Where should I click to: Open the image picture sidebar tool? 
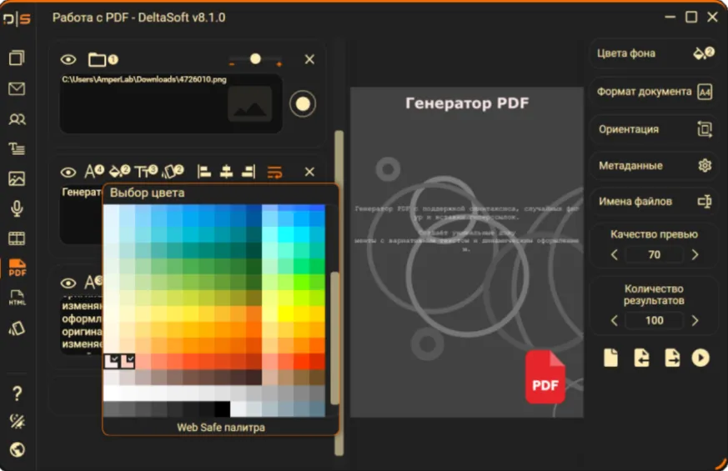(17, 178)
